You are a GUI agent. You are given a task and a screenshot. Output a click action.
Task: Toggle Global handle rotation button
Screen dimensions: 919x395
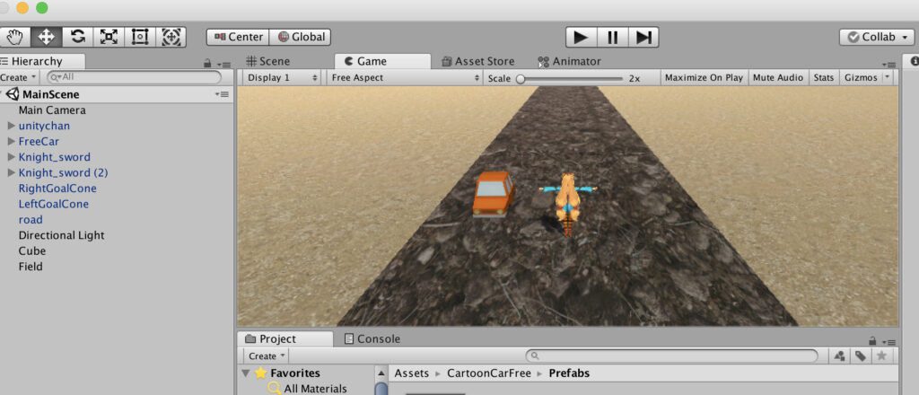click(300, 37)
